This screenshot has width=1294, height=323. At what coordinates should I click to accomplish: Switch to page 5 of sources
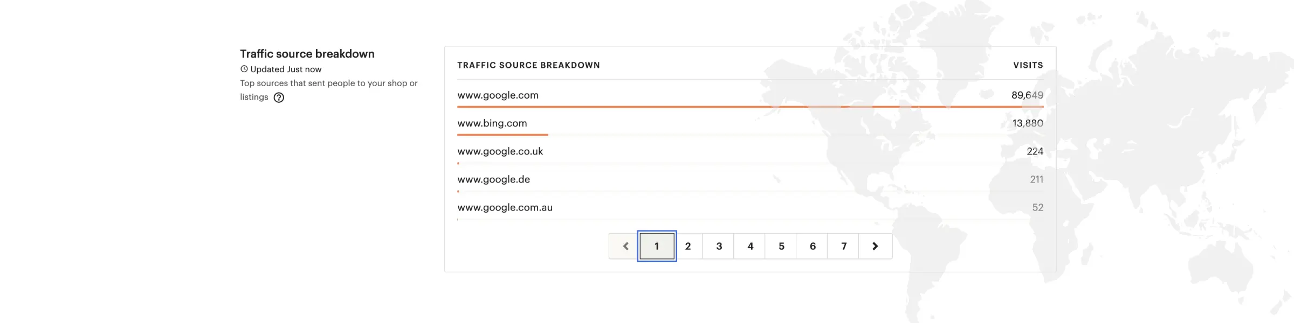(x=781, y=246)
